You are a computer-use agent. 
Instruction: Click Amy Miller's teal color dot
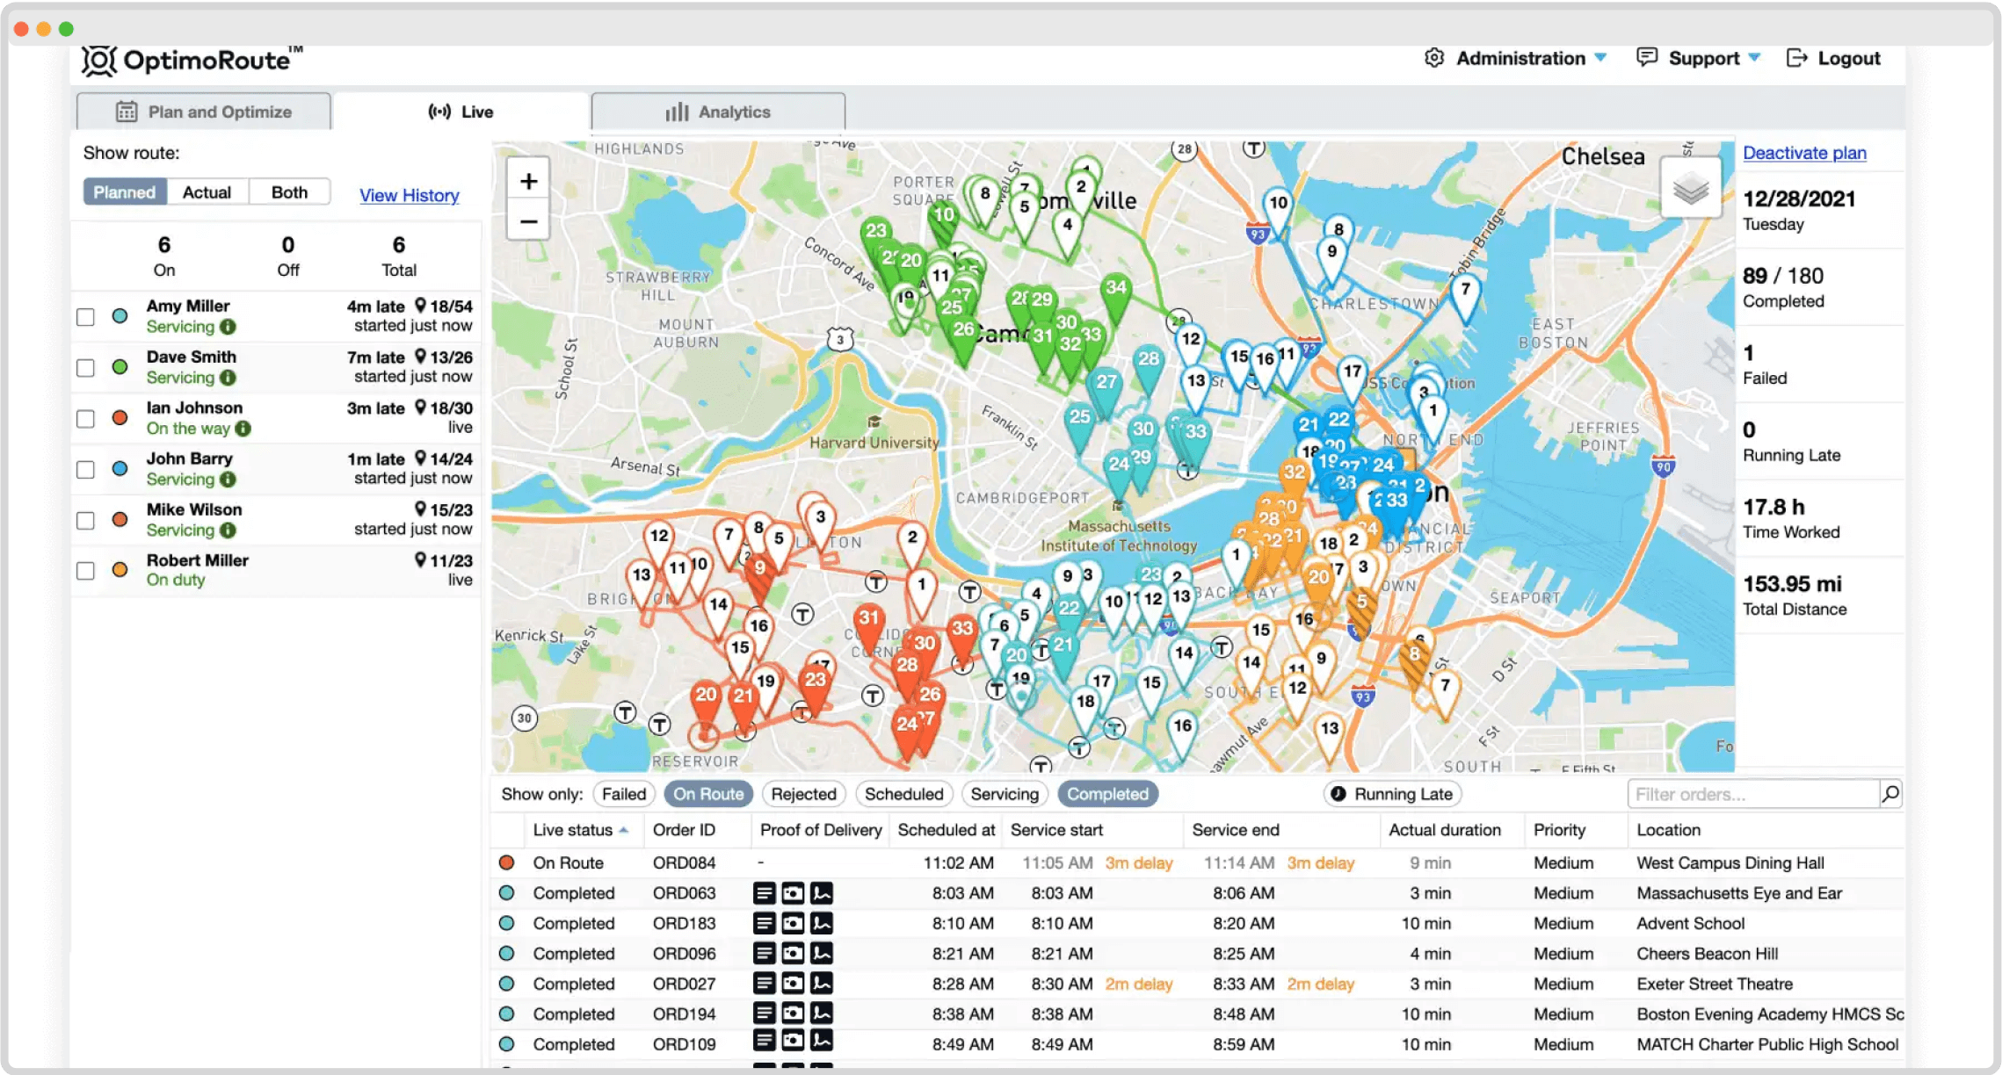[x=120, y=316]
